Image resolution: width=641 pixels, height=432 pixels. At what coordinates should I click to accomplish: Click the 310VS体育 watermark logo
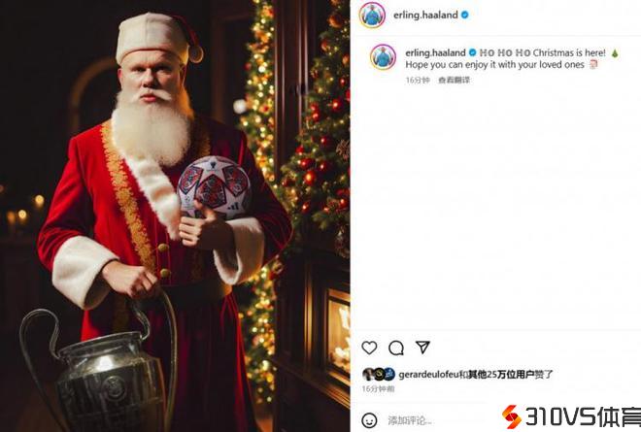tap(569, 416)
